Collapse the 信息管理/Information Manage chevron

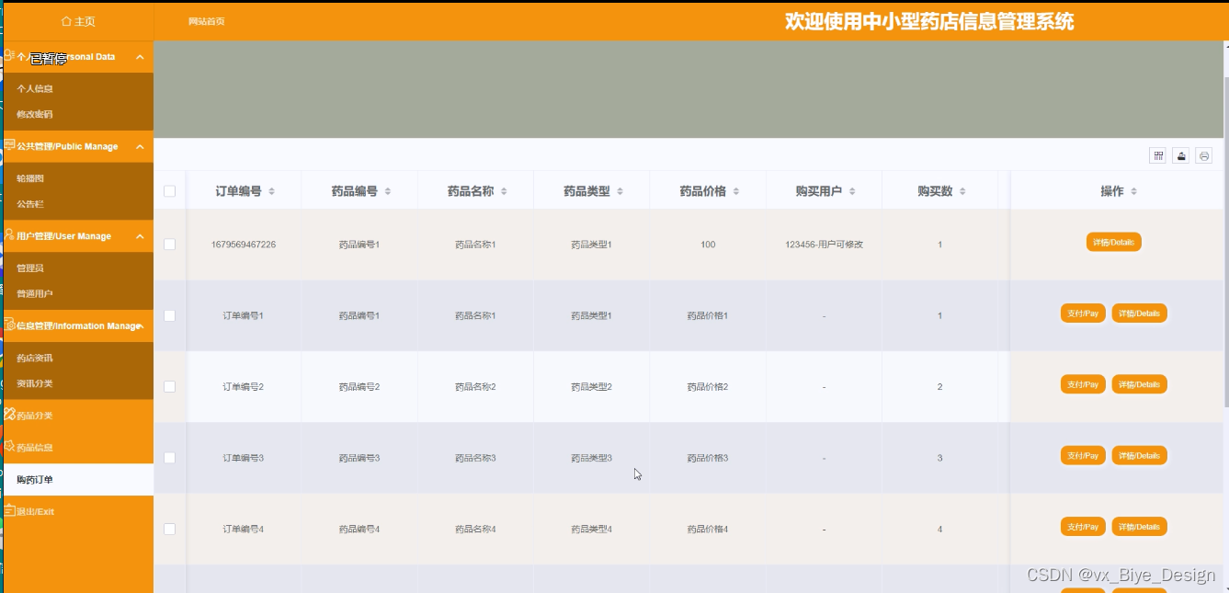coord(140,325)
